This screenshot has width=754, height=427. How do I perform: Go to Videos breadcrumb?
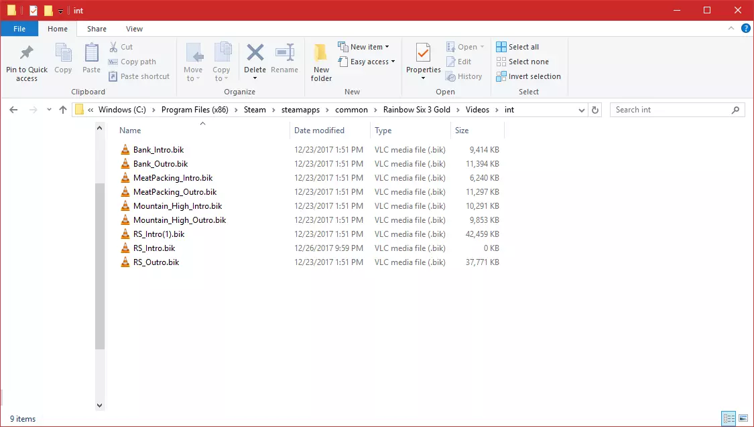click(477, 110)
